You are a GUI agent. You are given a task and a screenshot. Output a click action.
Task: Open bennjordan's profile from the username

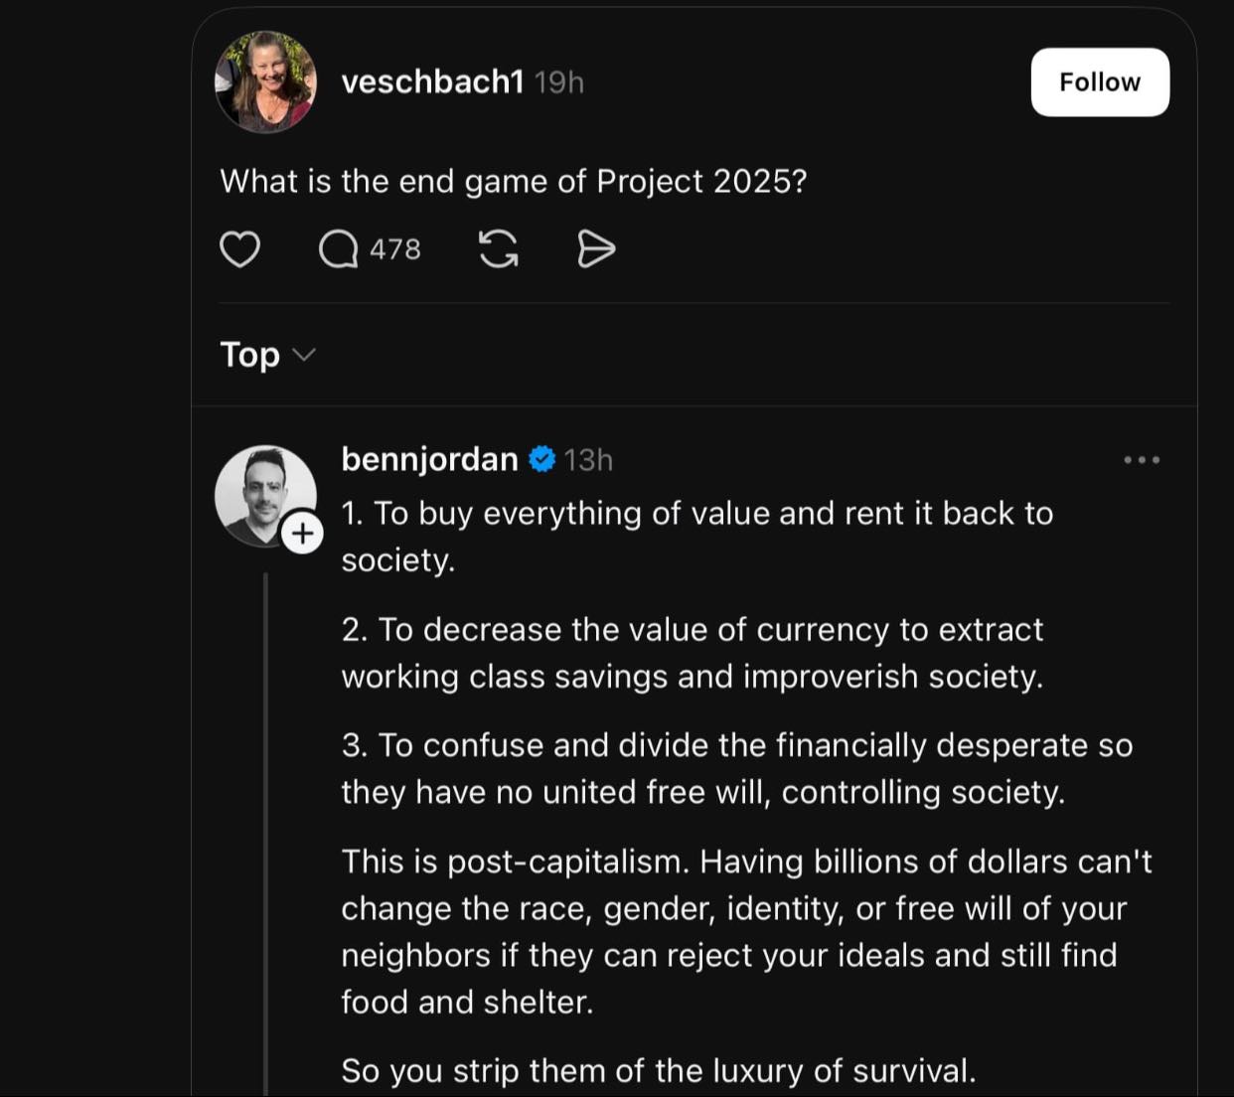(x=428, y=458)
